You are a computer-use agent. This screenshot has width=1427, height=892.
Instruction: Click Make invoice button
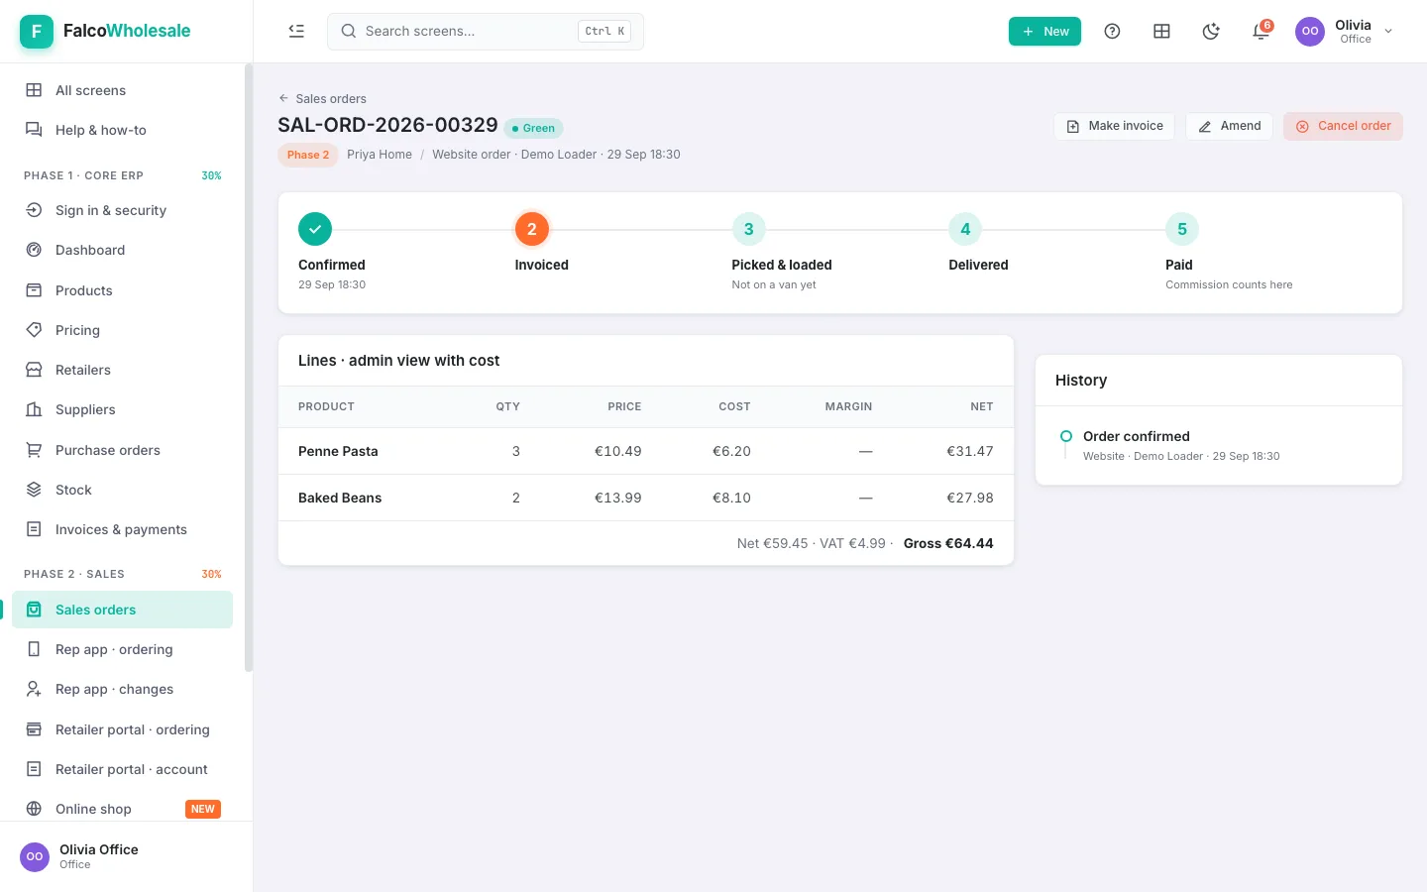point(1115,126)
